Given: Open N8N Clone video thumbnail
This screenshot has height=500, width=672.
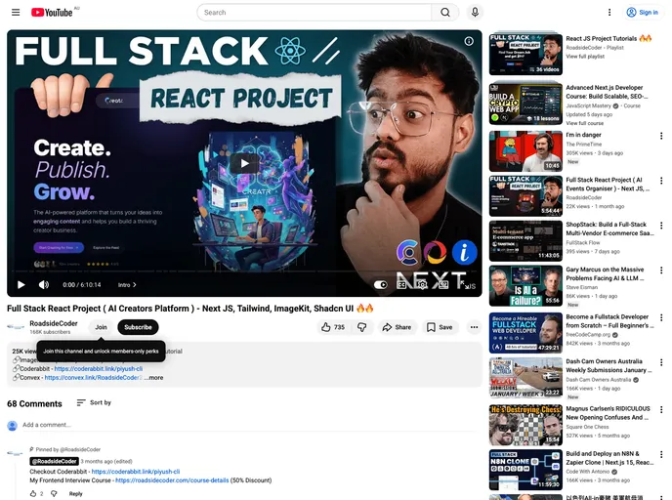Looking at the screenshot, I should [525, 470].
